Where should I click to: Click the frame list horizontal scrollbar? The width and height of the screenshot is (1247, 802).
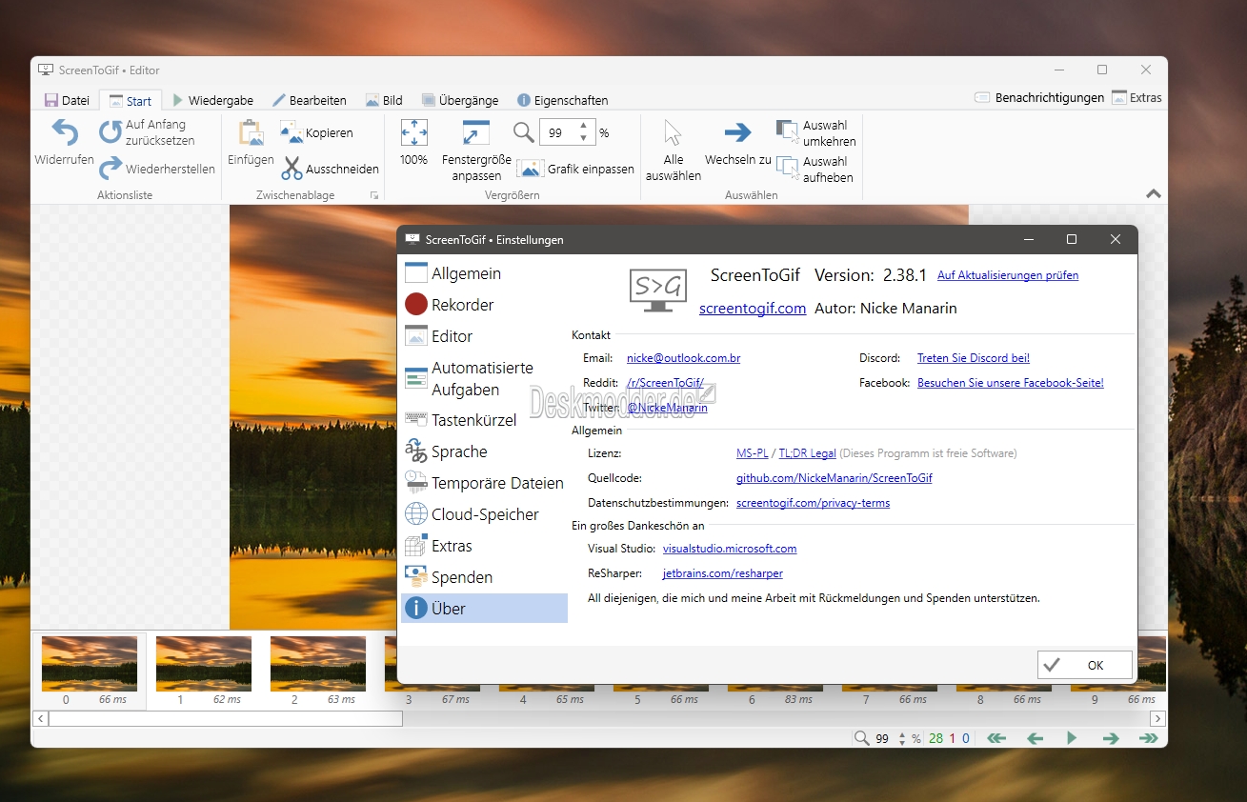(x=226, y=718)
